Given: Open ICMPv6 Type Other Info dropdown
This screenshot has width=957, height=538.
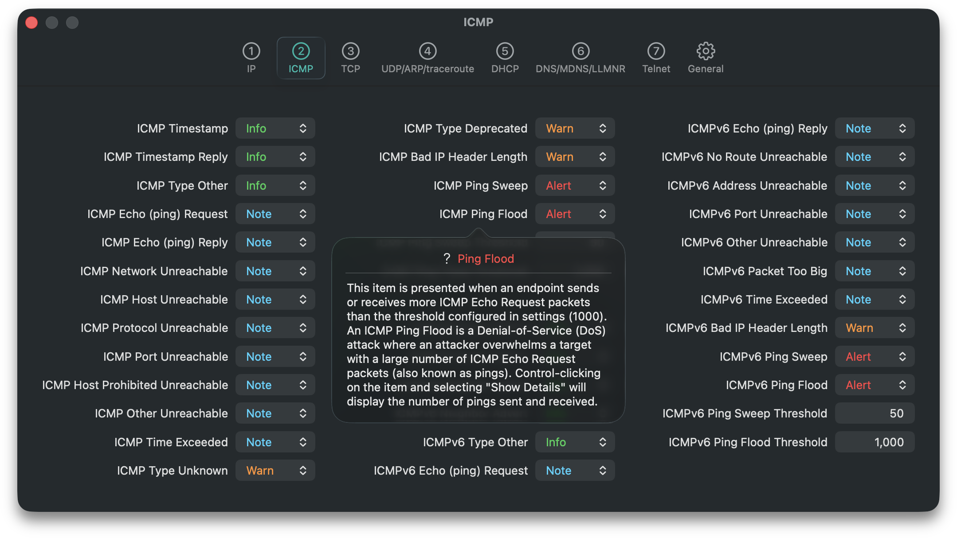Looking at the screenshot, I should pyautogui.click(x=575, y=442).
